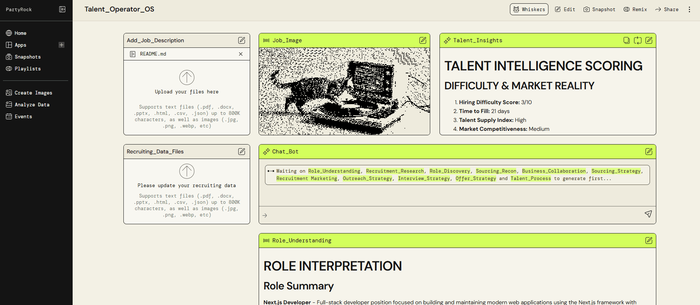700x305 pixels.
Task: Open Analyze Data in the sidebar
Action: coord(28,105)
